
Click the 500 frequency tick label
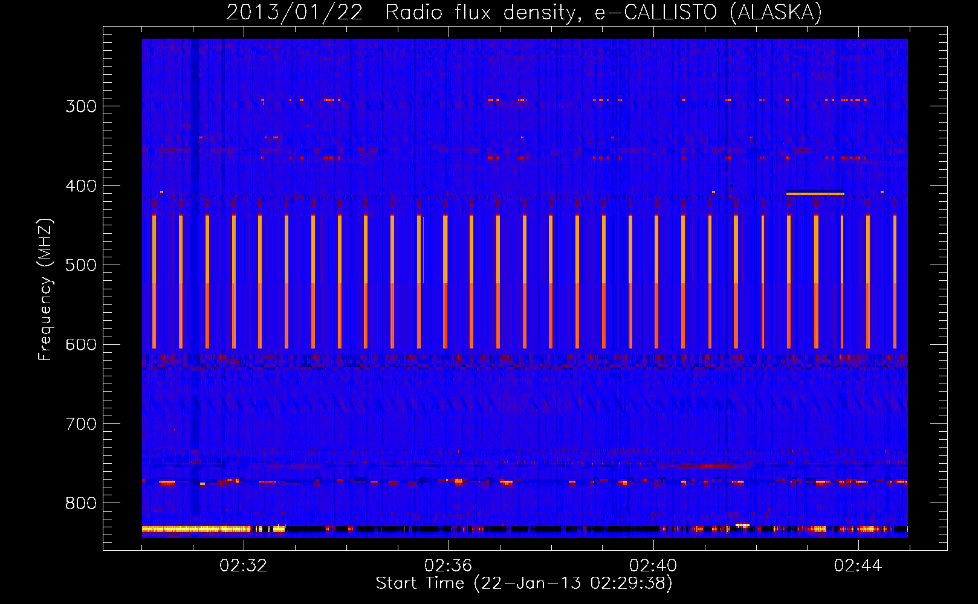[81, 265]
